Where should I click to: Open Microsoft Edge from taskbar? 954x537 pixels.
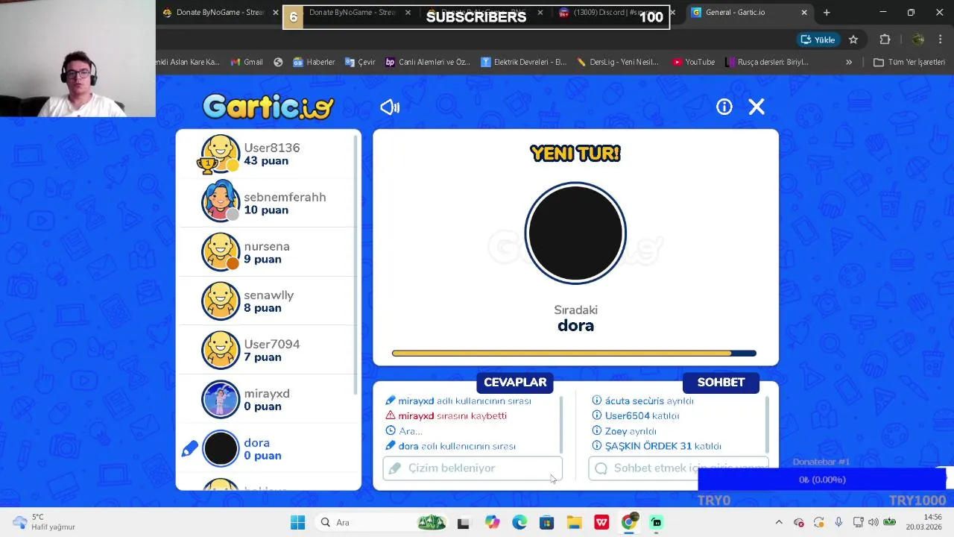519,522
